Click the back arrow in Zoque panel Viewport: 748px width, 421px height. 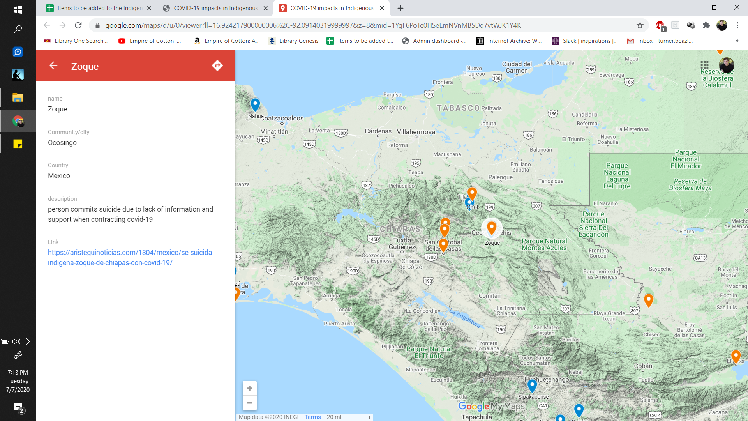[x=53, y=66]
